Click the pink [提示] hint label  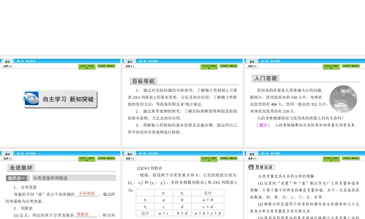tap(263, 125)
